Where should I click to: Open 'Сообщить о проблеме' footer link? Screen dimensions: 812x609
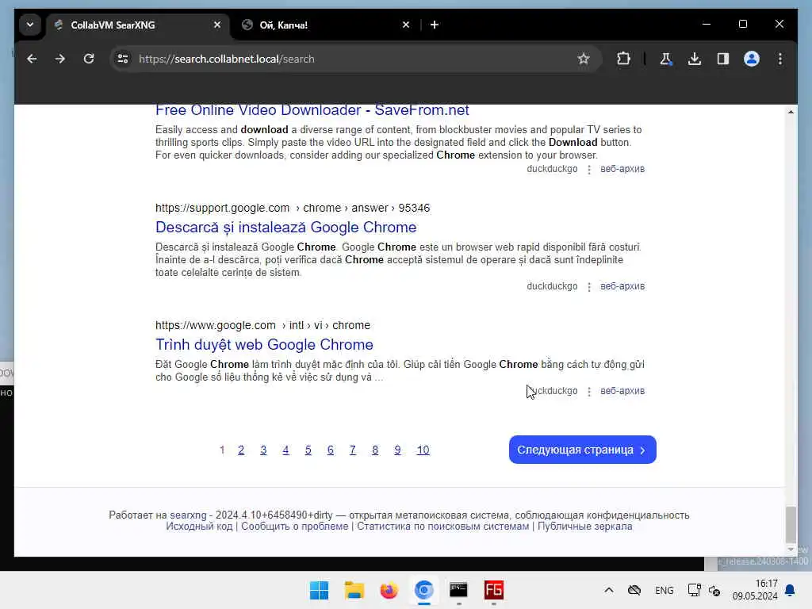tap(295, 527)
